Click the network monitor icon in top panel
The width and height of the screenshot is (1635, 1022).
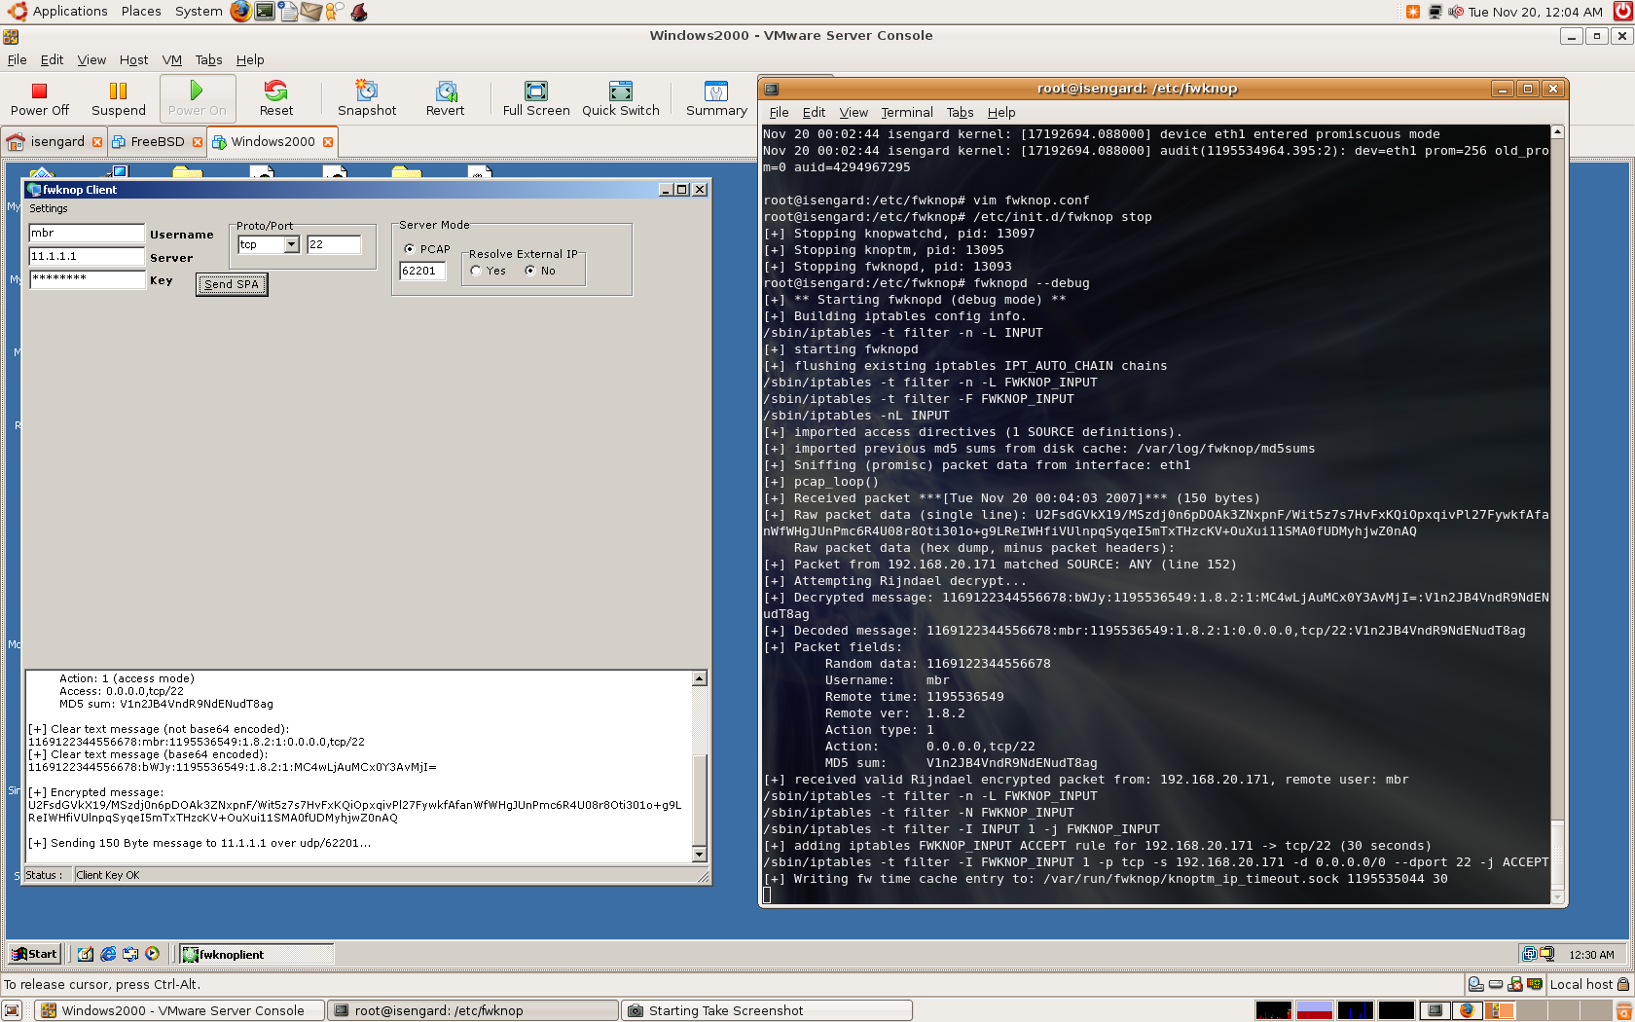1435,12
